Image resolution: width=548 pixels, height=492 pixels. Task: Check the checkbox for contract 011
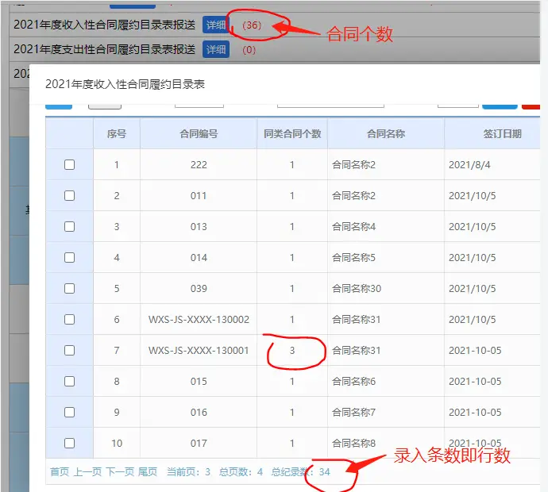click(x=70, y=195)
